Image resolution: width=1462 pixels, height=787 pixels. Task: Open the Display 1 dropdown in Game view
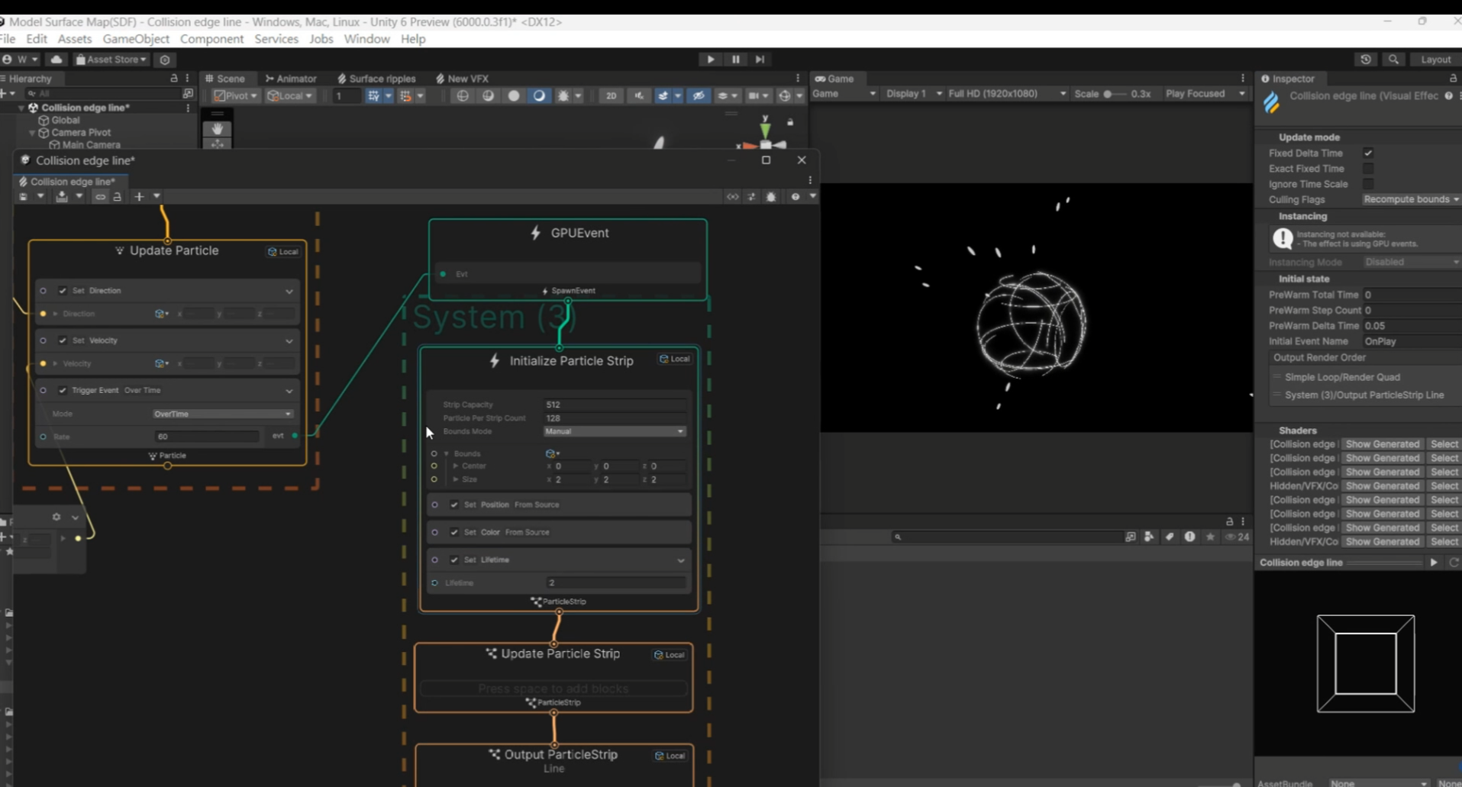[x=913, y=93]
